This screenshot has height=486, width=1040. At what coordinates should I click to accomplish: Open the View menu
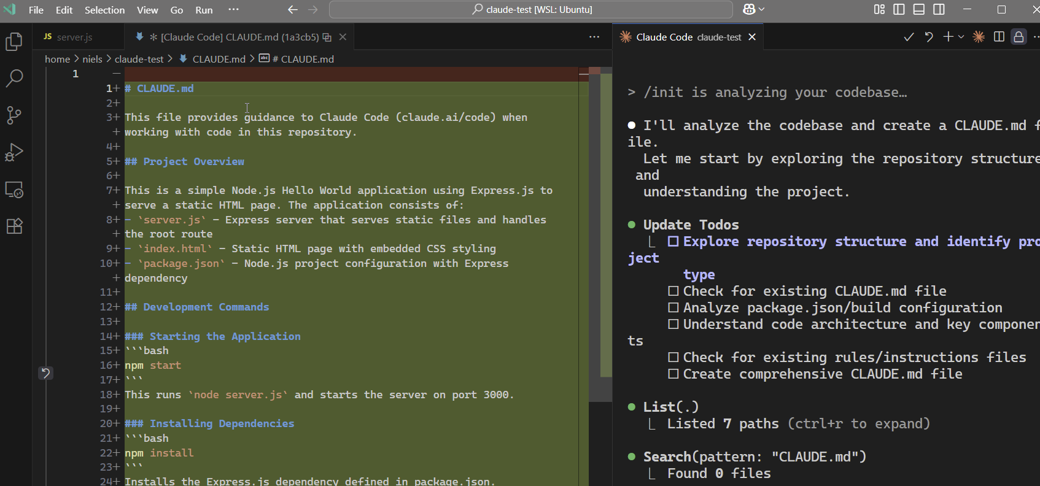pyautogui.click(x=147, y=10)
